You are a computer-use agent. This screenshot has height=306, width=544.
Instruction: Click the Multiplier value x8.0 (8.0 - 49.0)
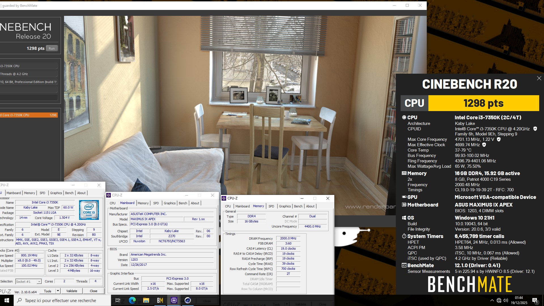point(29,260)
